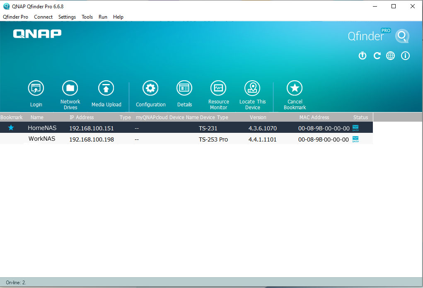
Task: Sort by Name column header
Action: [37, 118]
